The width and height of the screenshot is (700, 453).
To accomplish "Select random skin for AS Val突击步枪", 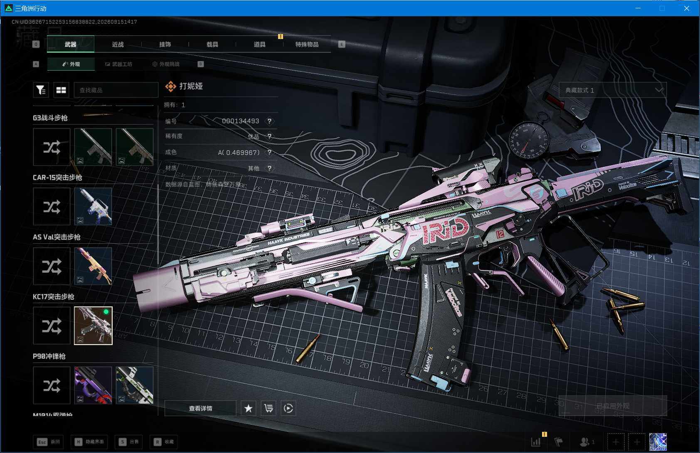I will [x=52, y=266].
